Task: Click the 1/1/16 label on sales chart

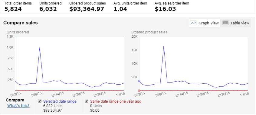Action: point(245,94)
